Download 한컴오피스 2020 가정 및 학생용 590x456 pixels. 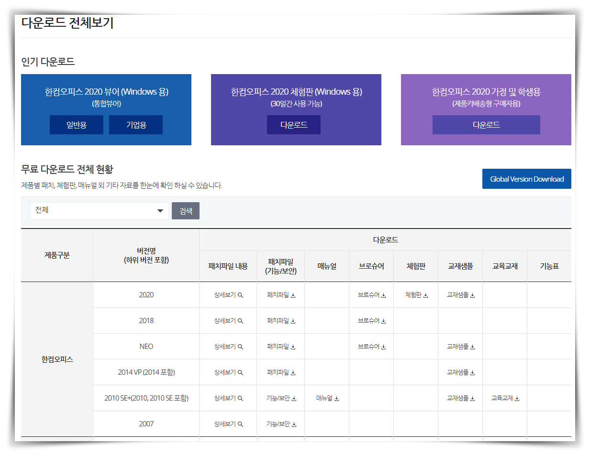pos(486,124)
